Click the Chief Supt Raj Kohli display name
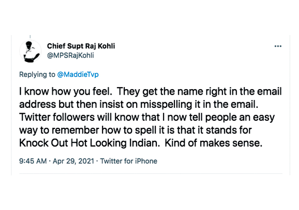The height and width of the screenshot is (210, 299). pyautogui.click(x=81, y=46)
